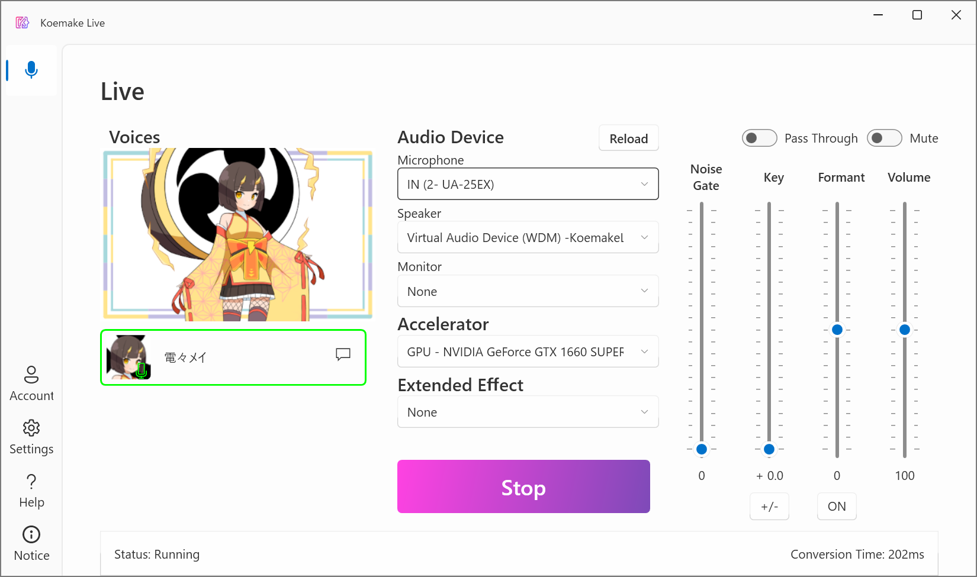Image resolution: width=977 pixels, height=577 pixels.
Task: Select the 電々メイ voice row
Action: click(x=233, y=357)
